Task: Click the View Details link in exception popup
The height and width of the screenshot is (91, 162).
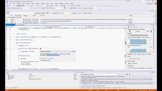Action: pos(43,58)
